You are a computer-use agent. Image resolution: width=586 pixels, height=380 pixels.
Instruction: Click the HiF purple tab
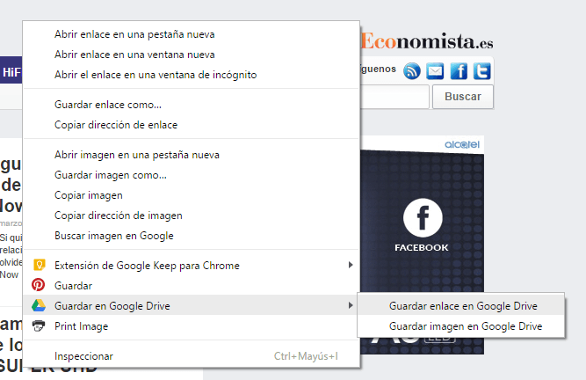point(11,70)
